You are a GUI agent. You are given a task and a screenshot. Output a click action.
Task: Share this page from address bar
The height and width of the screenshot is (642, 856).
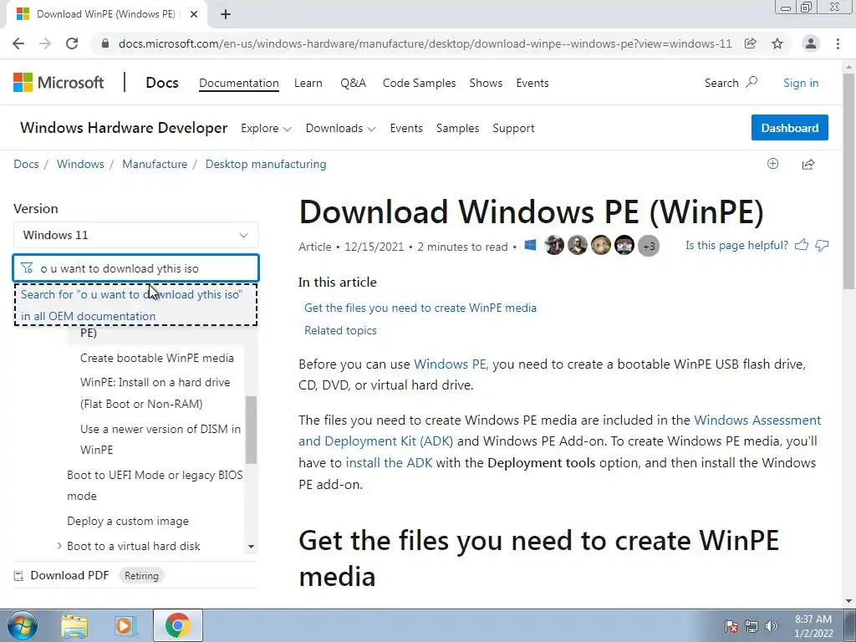(751, 43)
